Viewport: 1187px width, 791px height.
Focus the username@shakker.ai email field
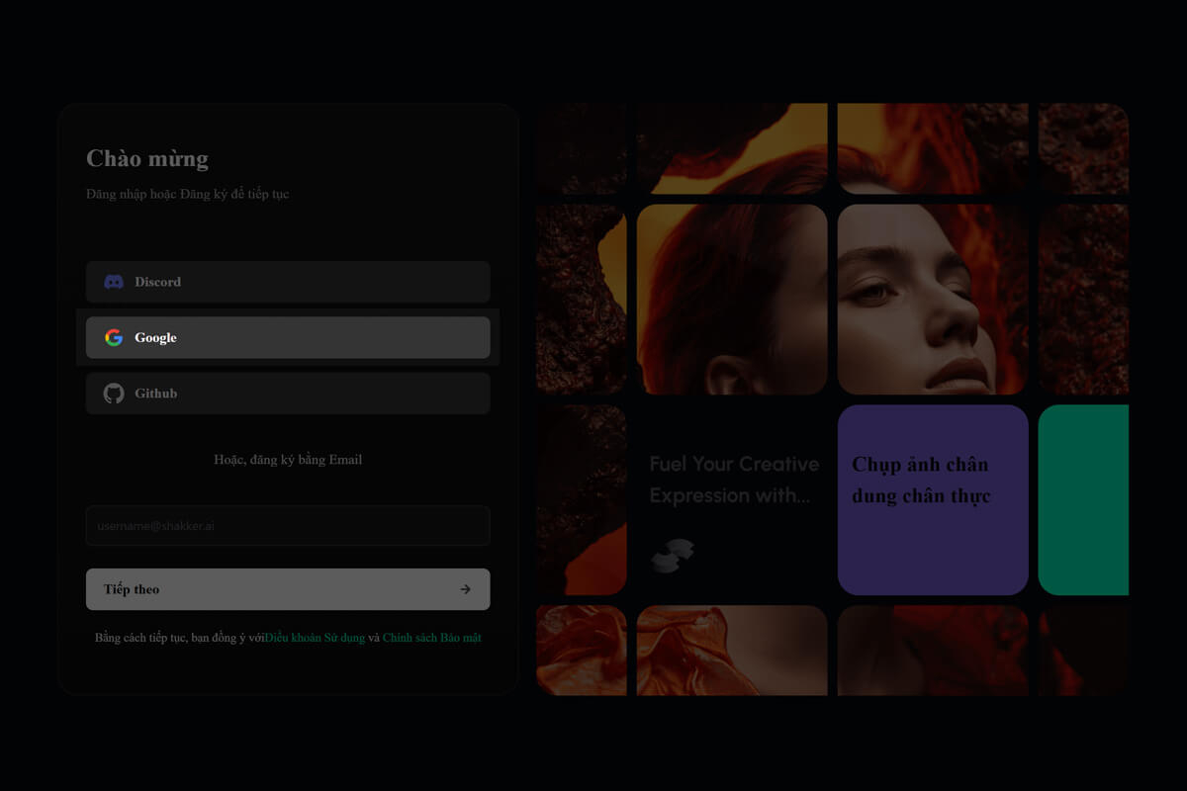tap(288, 526)
